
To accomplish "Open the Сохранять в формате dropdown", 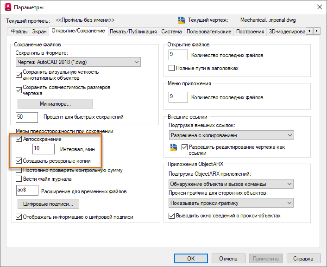I will tap(78, 62).
